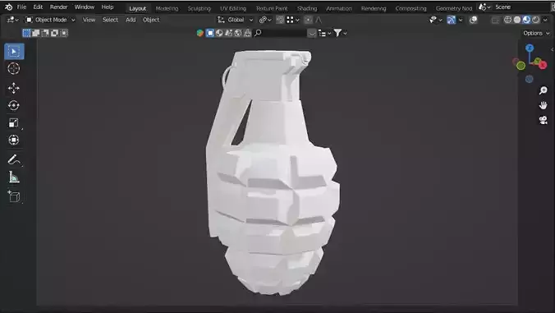This screenshot has width=555, height=313.
Task: Expand the Options dropdown
Action: click(536, 33)
